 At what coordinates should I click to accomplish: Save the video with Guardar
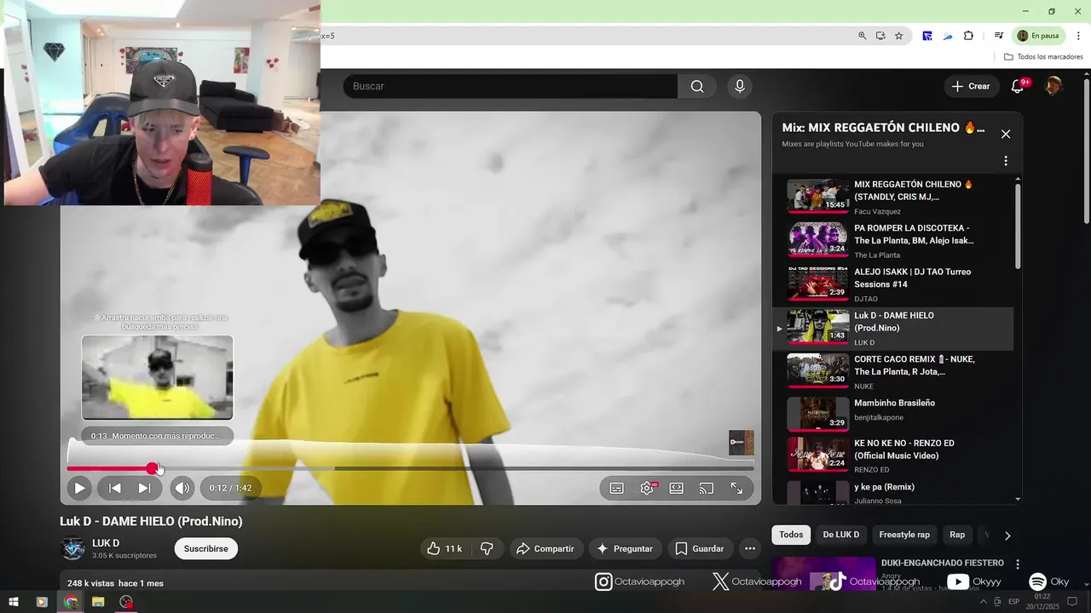point(700,548)
